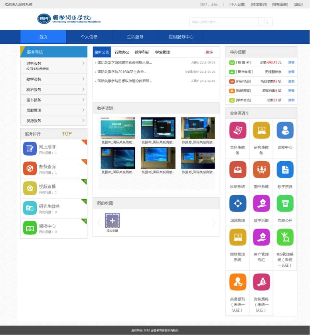Viewport: 310px width, 335px height.
Task: Select the 最新公告 tab
Action: [102, 52]
